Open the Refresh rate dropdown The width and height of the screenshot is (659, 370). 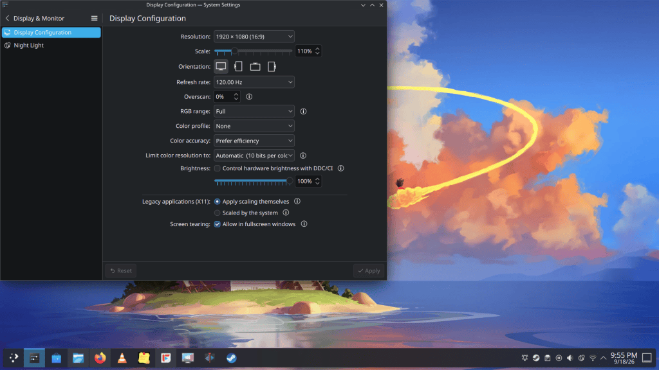pos(254,82)
